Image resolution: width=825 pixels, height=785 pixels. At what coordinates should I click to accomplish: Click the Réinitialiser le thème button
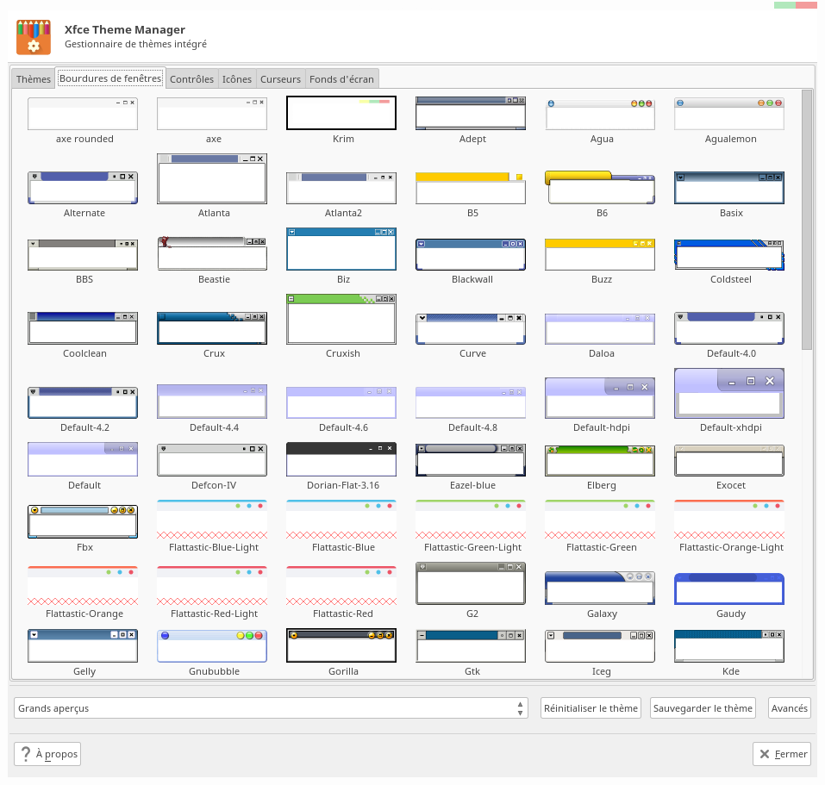click(x=591, y=707)
